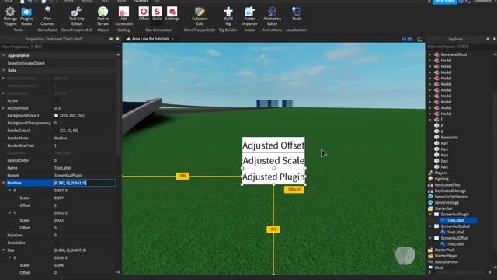The image size is (497, 280).
Task: Open the BackgroundColor3 color swatch
Action: 56,116
